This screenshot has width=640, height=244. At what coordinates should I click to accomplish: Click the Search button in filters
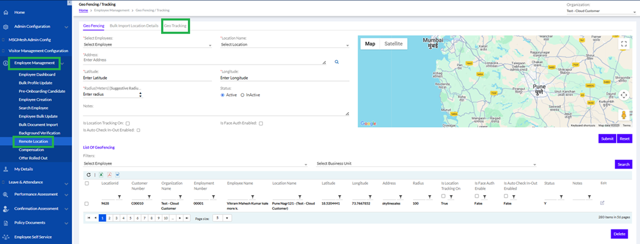point(623,164)
